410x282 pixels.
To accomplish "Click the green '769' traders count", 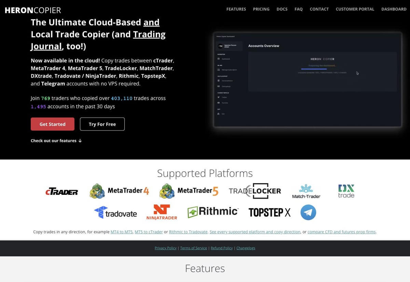I will point(46,98).
